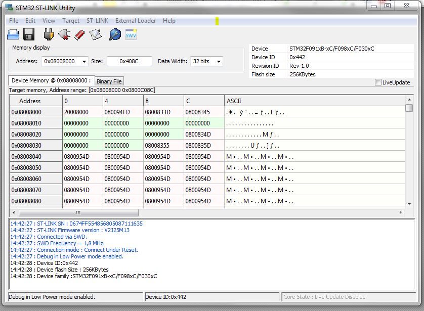Select column 4 cell in row 0x08008040
Screen dimensions: 424x311
(x=123, y=156)
